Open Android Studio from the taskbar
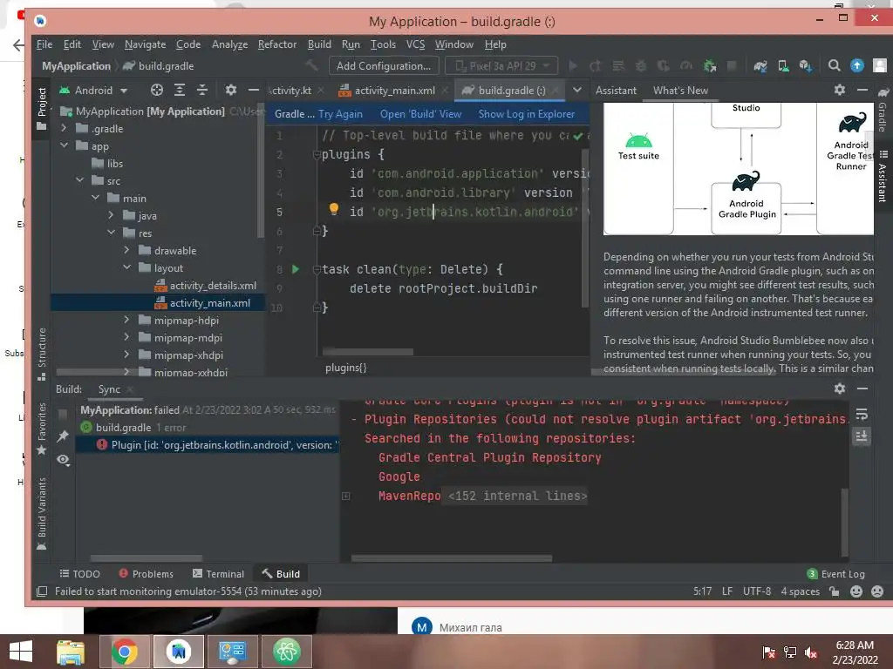Image resolution: width=893 pixels, height=669 pixels. pyautogui.click(x=178, y=652)
